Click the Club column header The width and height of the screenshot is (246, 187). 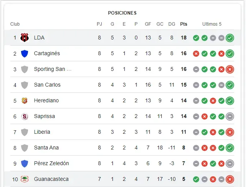click(x=15, y=24)
